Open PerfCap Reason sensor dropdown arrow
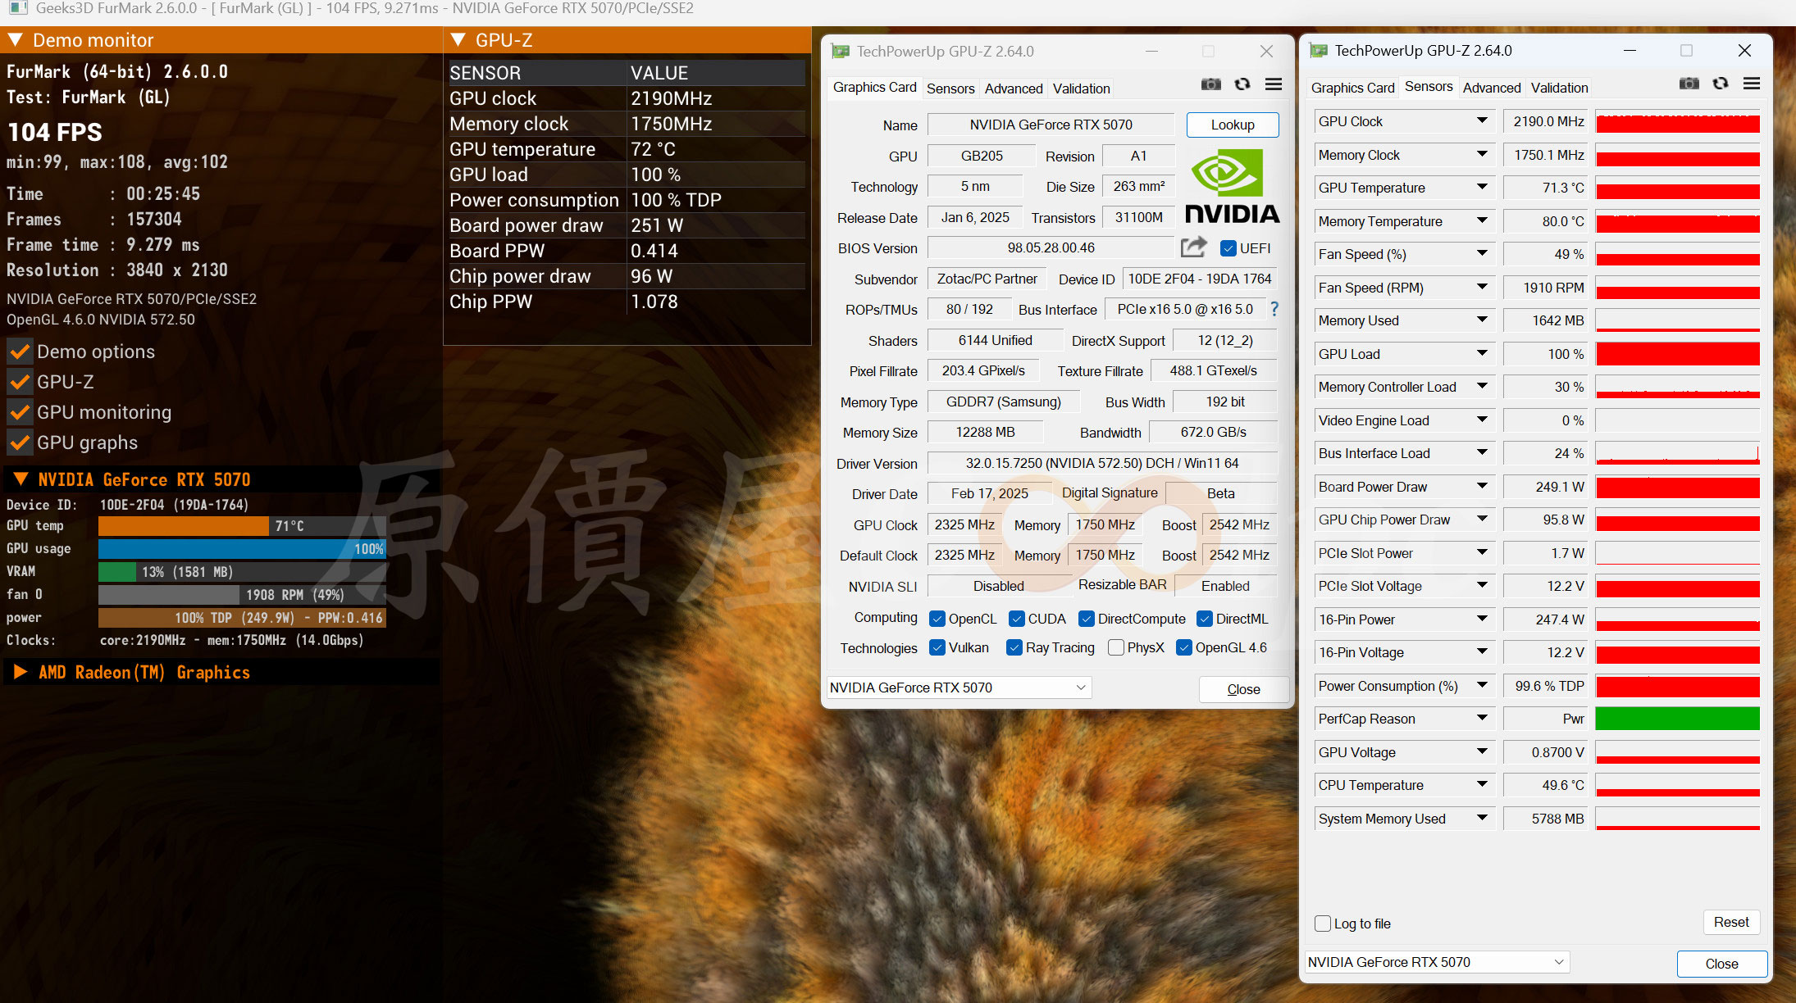1796x1003 pixels. [1482, 718]
